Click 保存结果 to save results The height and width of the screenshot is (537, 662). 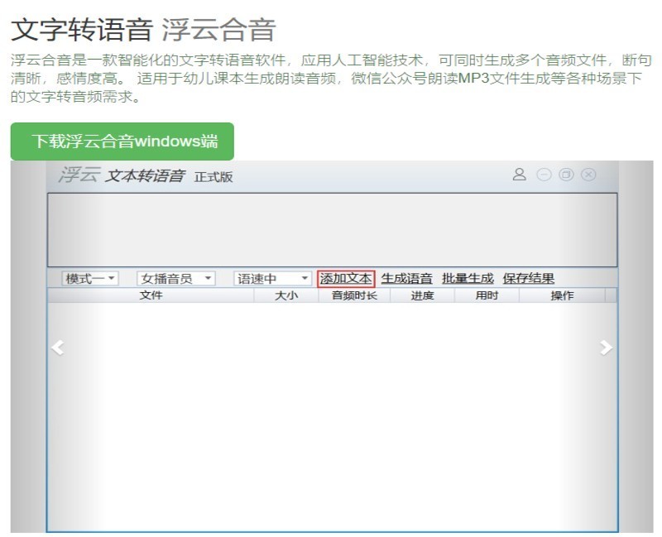529,279
